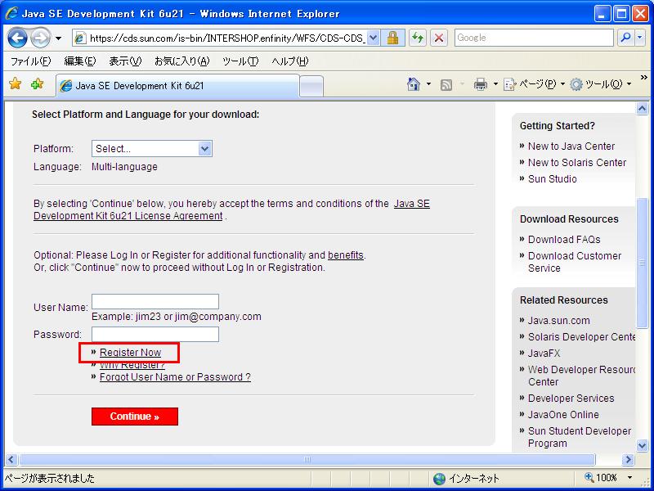654x491 pixels.
Task: Open the 編集(E) menu
Action: pos(79,61)
